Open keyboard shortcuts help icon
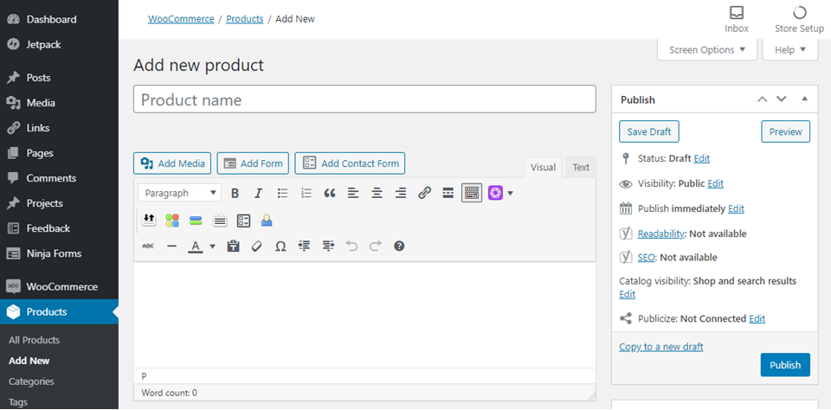This screenshot has width=831, height=410. [x=399, y=247]
